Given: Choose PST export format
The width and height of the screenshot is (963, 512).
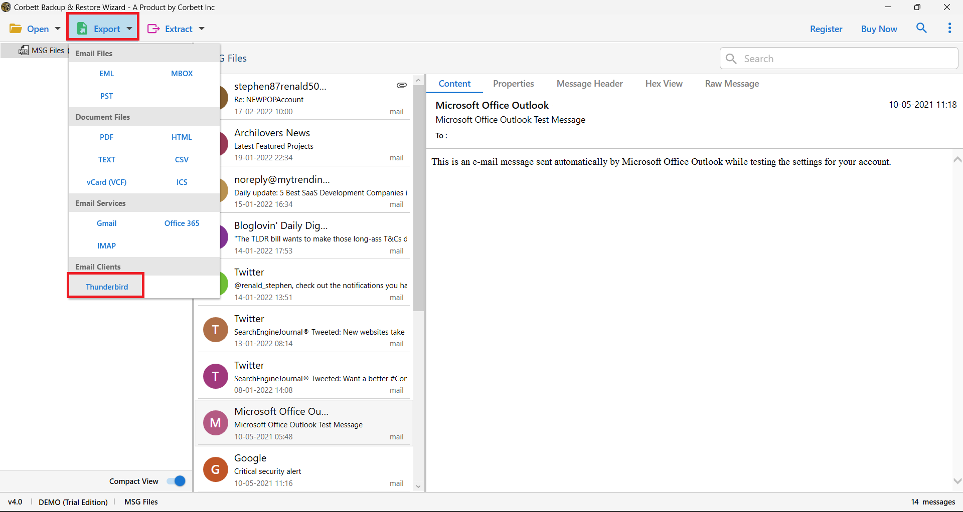Looking at the screenshot, I should [x=106, y=96].
